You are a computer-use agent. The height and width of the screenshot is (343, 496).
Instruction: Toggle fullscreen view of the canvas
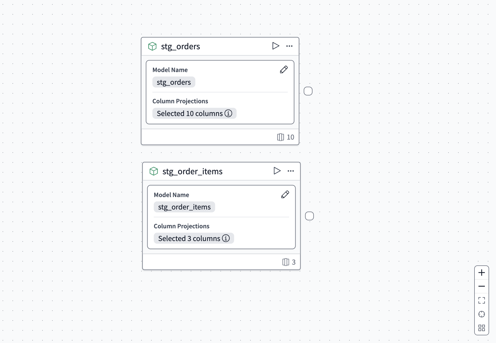tap(481, 300)
